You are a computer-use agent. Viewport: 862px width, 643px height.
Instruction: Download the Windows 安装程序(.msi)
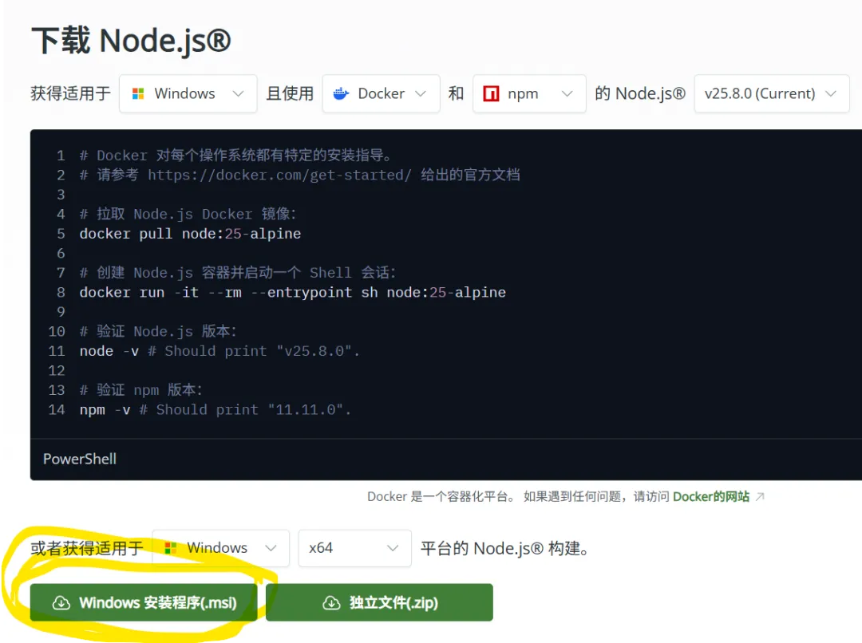click(x=144, y=603)
